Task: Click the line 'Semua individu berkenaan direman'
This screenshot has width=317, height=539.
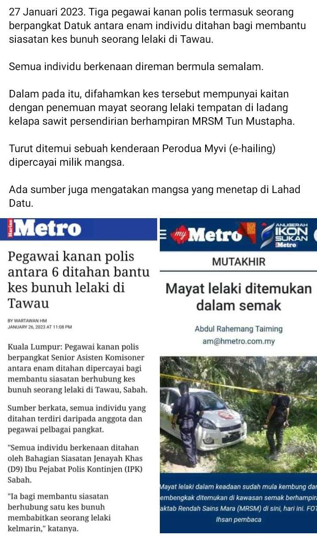Action: click(136, 67)
